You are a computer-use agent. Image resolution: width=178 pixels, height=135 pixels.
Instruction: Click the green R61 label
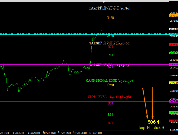[110, 55]
